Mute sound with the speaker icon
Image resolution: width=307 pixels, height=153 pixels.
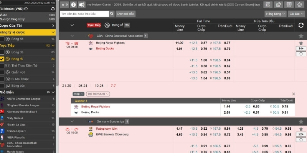82,5
